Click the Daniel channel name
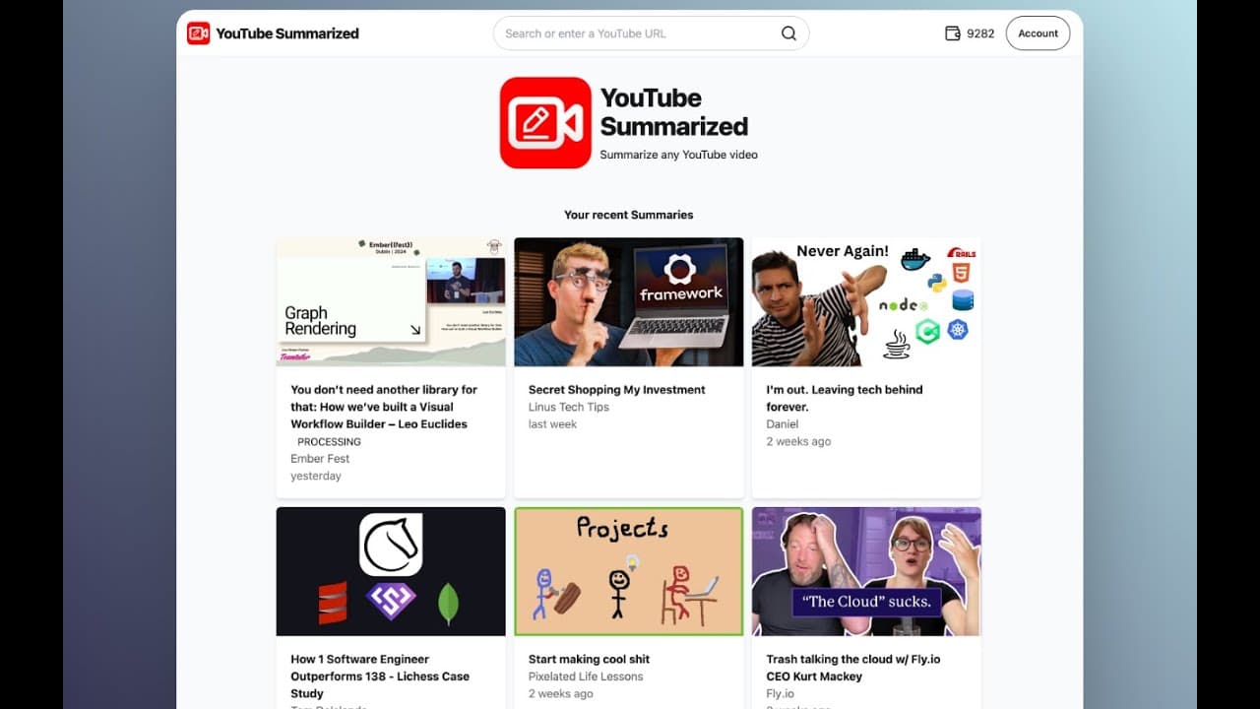The width and height of the screenshot is (1260, 709). pos(784,424)
